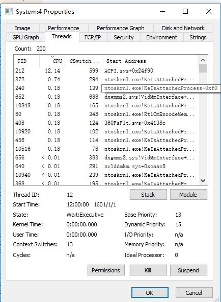Select thread row TID 80
Viewport: 221px width, 302px height.
pyautogui.click(x=106, y=114)
